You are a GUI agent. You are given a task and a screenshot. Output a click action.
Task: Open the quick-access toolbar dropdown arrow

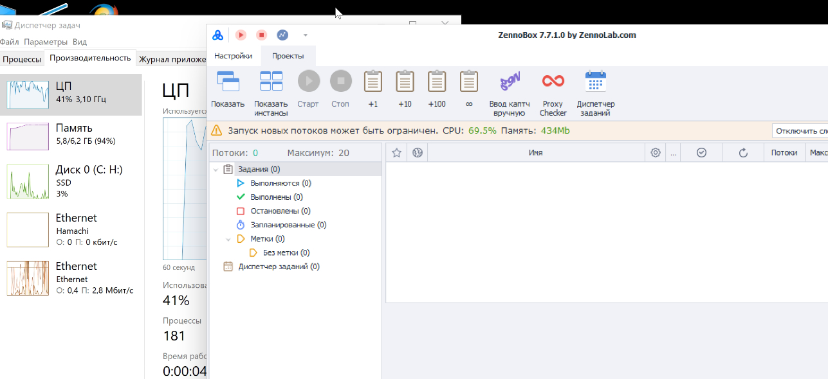click(x=306, y=35)
